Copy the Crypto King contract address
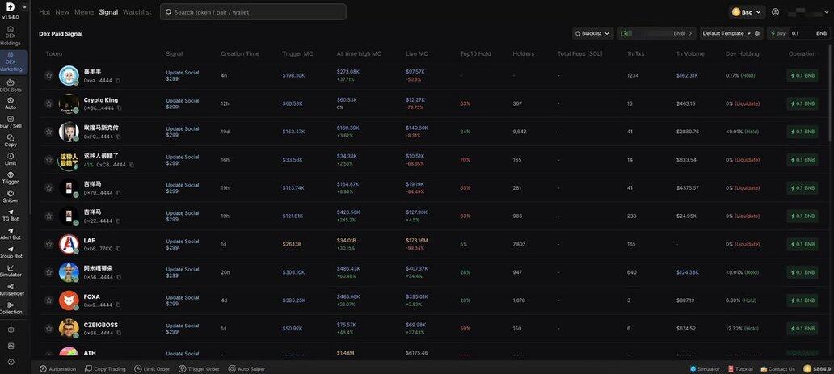The image size is (834, 374). [119, 108]
